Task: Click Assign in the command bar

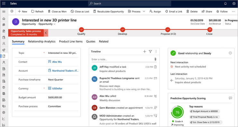Action: coord(155,12)
